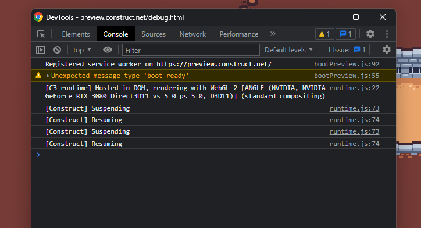Focus the Filter input field
421x228 pixels.
[x=191, y=50]
